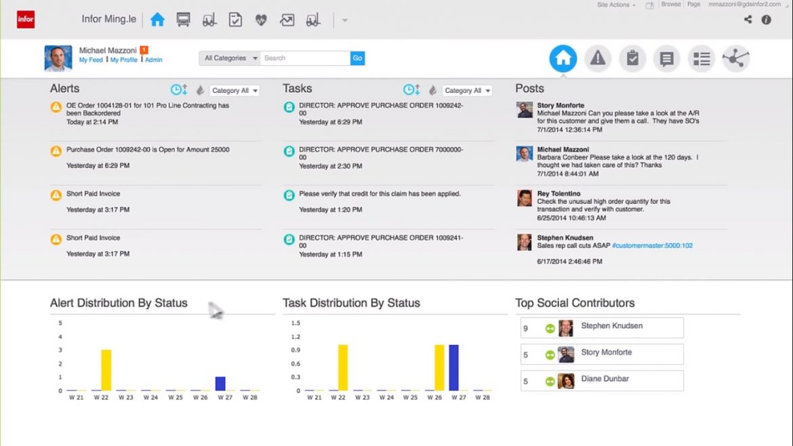Image resolution: width=793 pixels, height=446 pixels.
Task: Toggle the clock sort order for Alerts
Action: coord(177,89)
